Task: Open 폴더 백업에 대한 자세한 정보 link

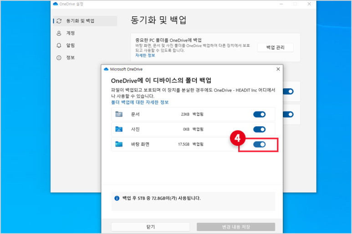Action: pyautogui.click(x=140, y=102)
